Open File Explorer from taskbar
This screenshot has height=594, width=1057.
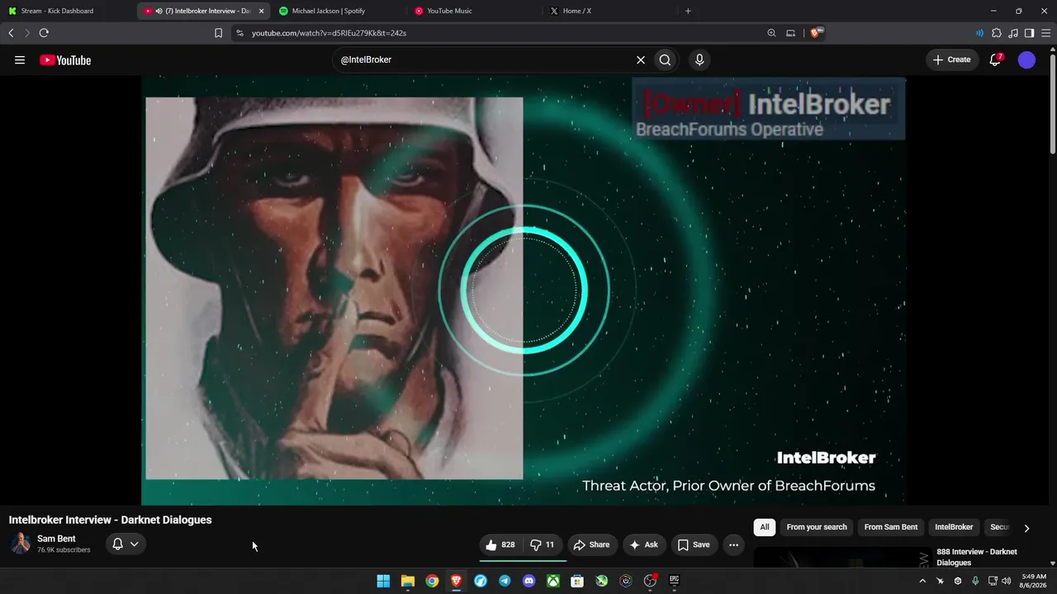tap(408, 581)
